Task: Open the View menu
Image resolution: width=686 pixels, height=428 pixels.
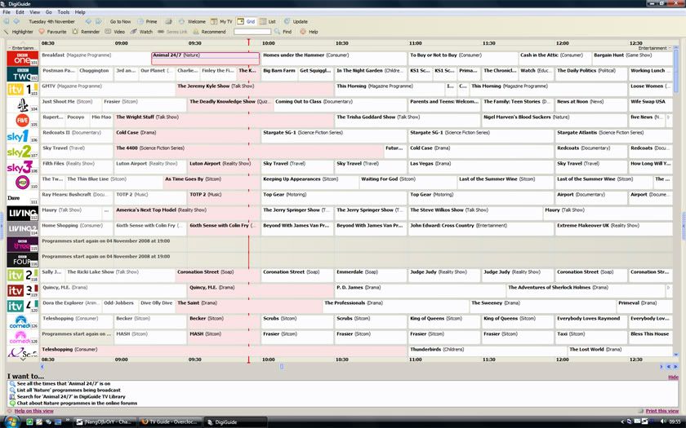Action: click(34, 12)
